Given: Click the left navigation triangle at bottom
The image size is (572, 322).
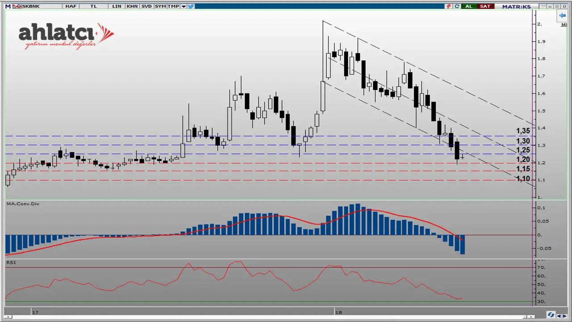Looking at the screenshot, I should [x=559, y=316].
